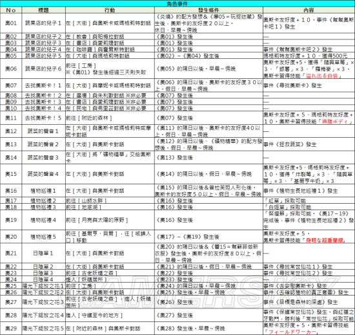
Task: Click the title cell "蔬果店的兒子 6"
Action: pyautogui.click(x=43, y=69)
